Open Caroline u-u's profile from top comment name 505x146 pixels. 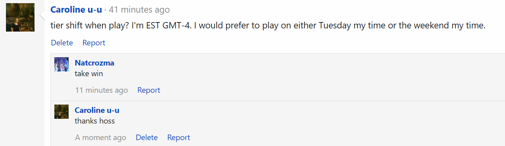pos(76,10)
